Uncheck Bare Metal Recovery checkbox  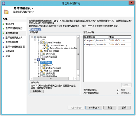click(x=45, y=45)
